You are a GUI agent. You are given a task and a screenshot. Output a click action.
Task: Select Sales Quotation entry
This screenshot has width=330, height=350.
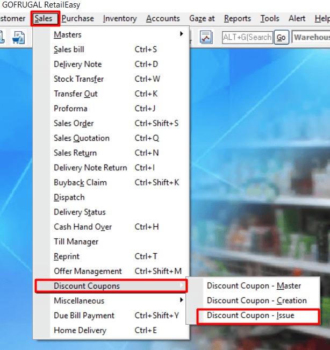tap(111, 138)
